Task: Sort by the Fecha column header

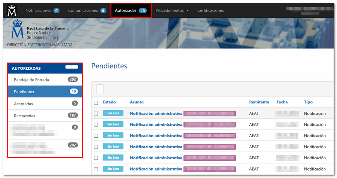Action: (x=282, y=102)
